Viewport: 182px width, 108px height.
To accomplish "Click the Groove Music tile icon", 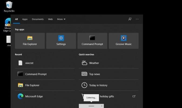I will coord(124,38).
